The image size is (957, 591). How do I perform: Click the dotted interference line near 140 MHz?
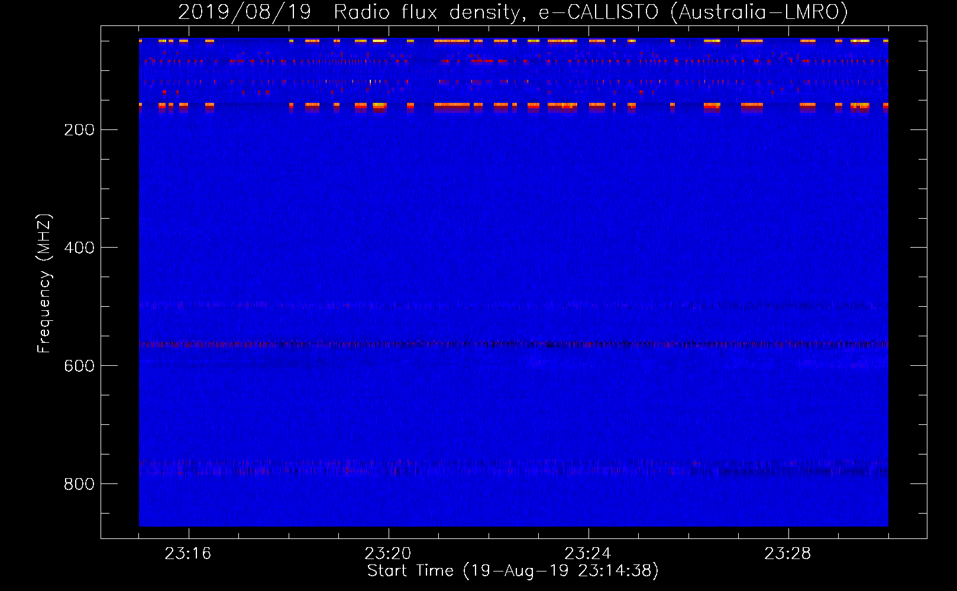[x=513, y=82]
